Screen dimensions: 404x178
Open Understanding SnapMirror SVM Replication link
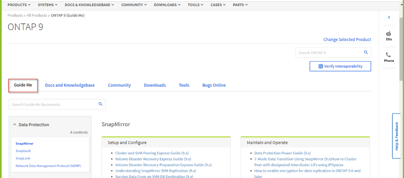(155, 171)
